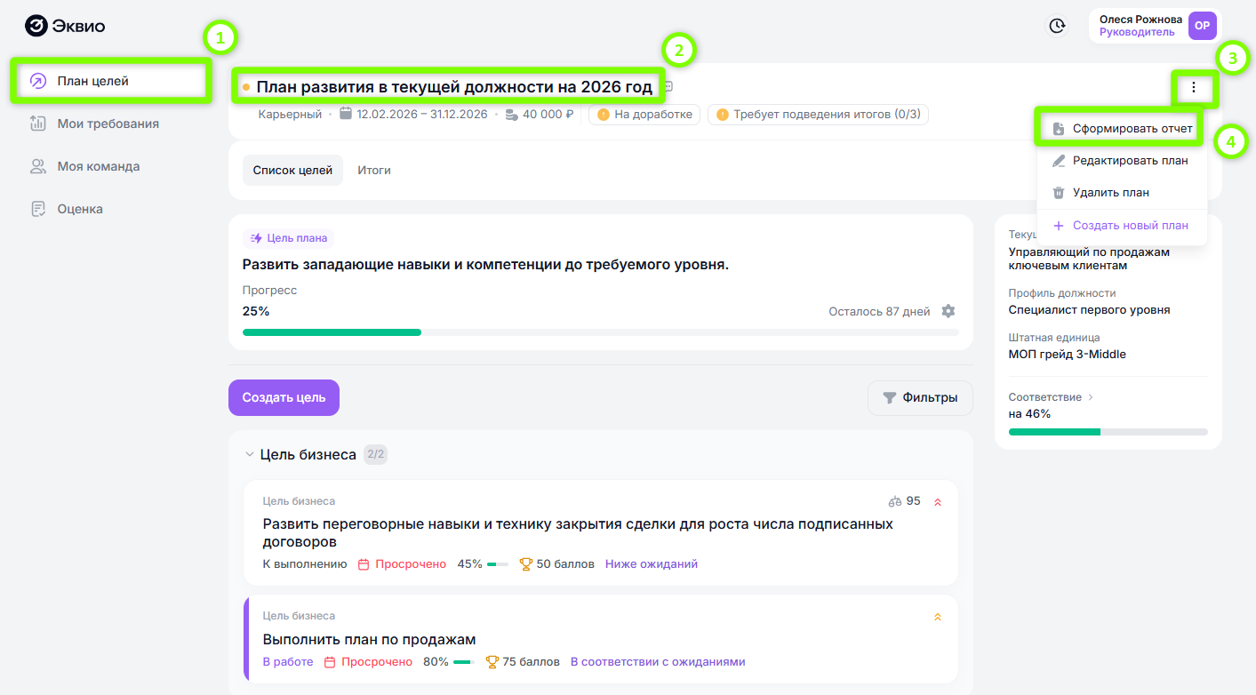The image size is (1256, 695).
Task: Click the Оценка sidebar icon
Action: tap(38, 209)
